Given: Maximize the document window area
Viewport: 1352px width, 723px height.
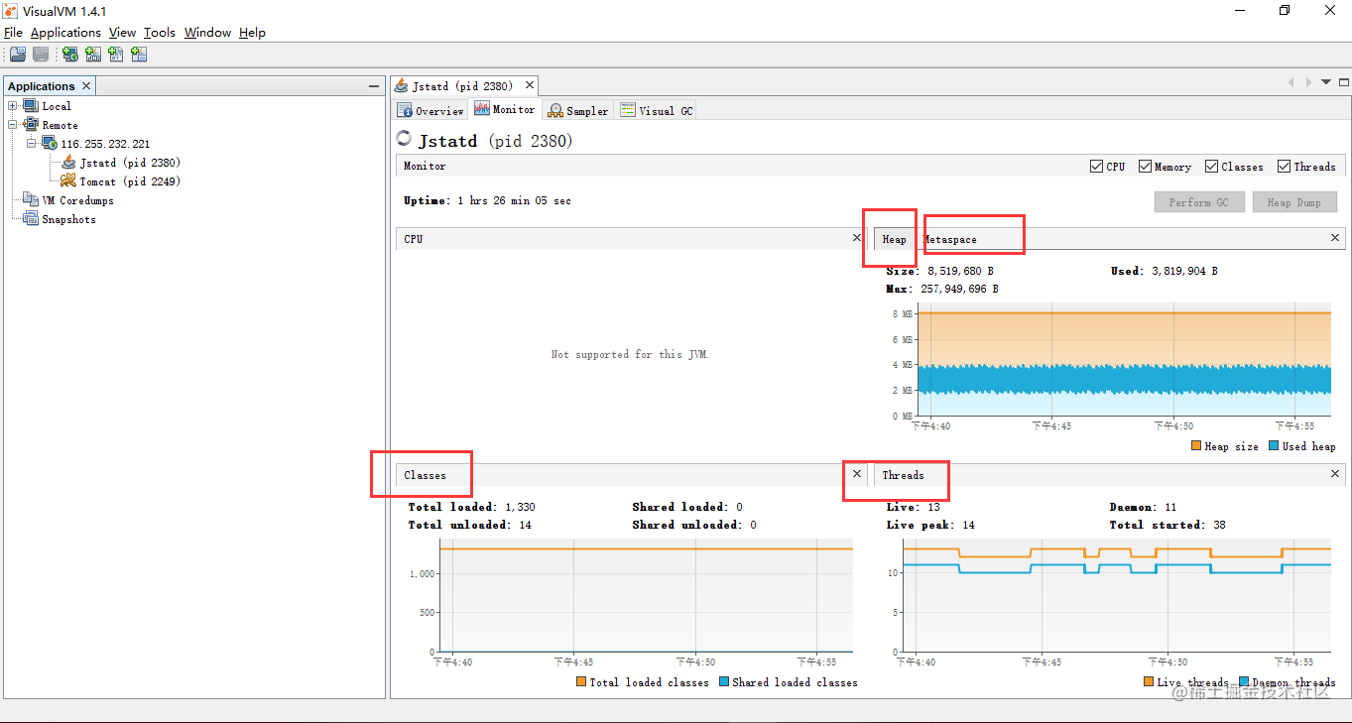Looking at the screenshot, I should click(x=1344, y=82).
